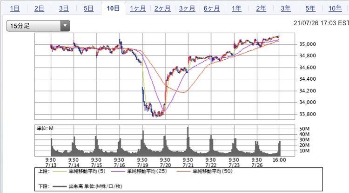Click the 7/26 date axis label

click(257, 165)
